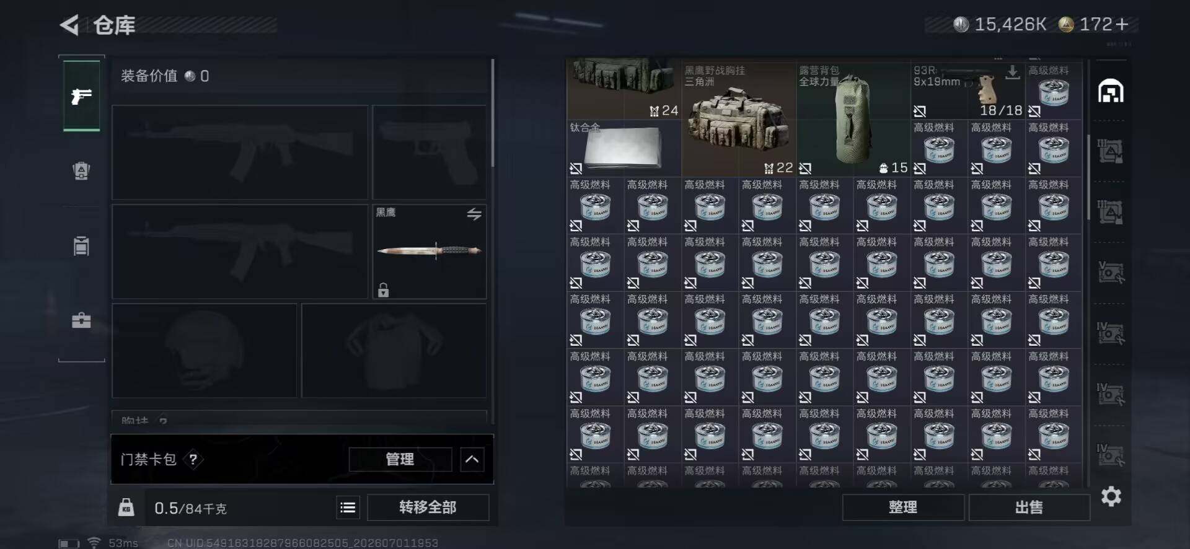Open the 门禁卡包 help question mark

[193, 459]
